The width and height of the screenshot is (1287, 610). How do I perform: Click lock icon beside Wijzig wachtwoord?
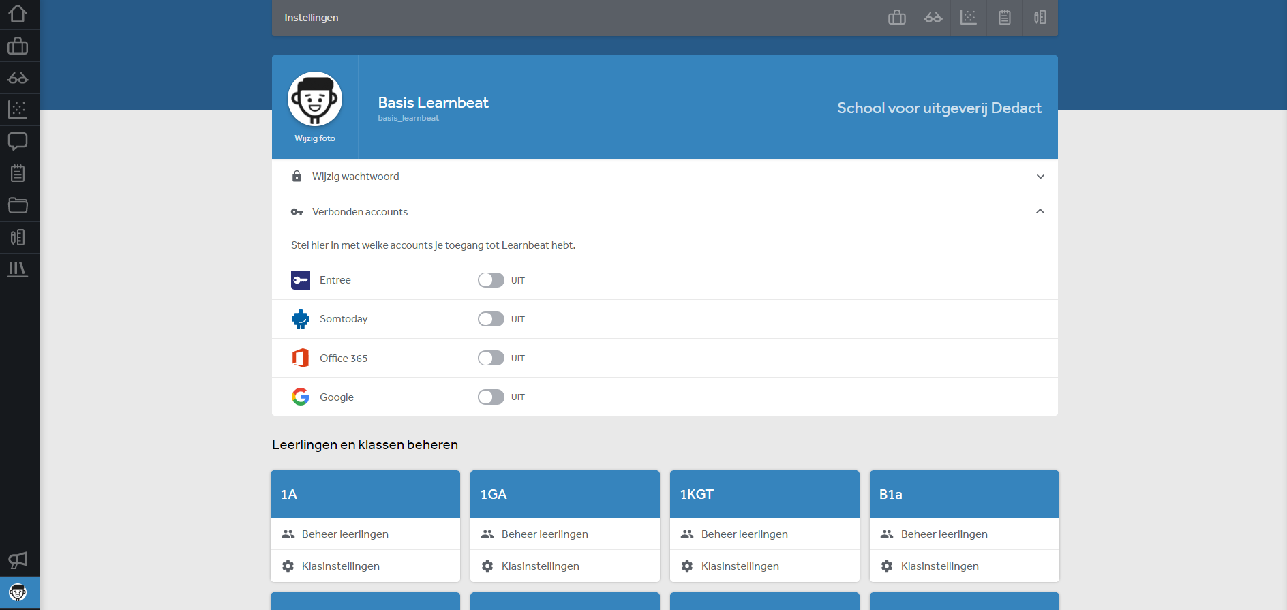[x=297, y=177]
